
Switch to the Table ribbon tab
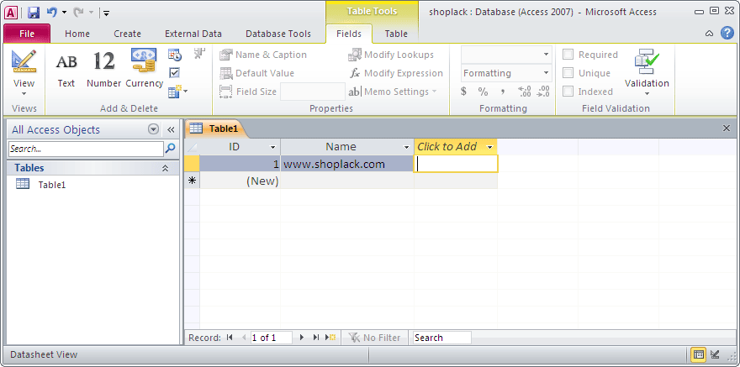pyautogui.click(x=396, y=34)
